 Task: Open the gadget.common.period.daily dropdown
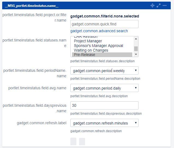(104, 88)
